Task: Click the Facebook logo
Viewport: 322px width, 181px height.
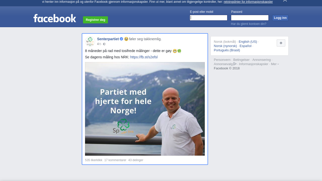Action: coord(55,18)
